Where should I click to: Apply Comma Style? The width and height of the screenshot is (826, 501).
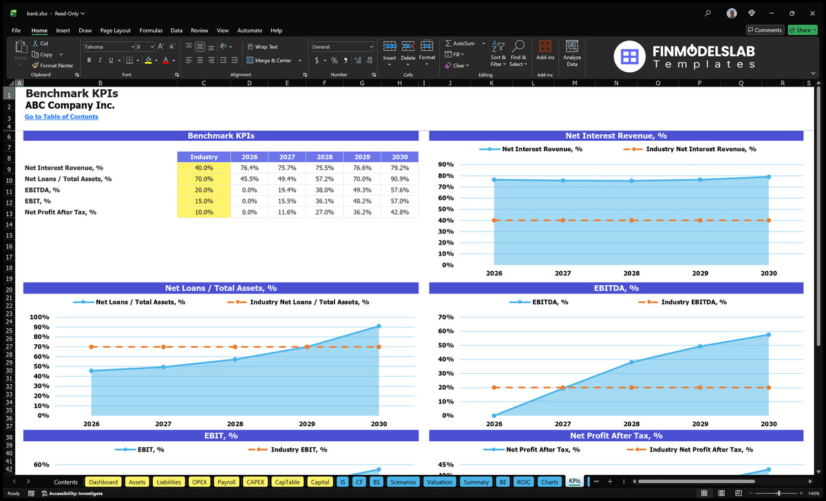point(346,60)
